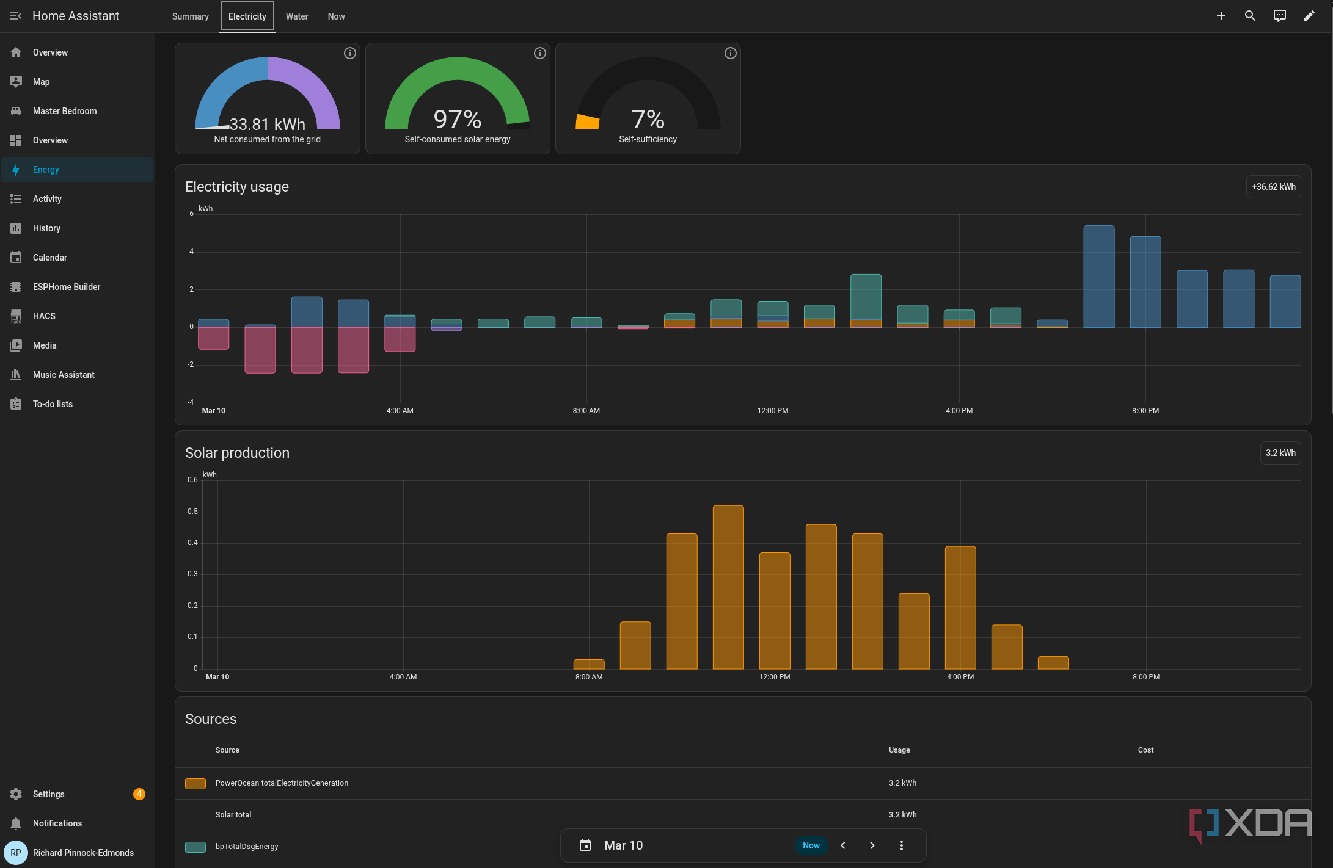Open the three-dot period options menu
This screenshot has width=1333, height=868.
[x=902, y=845]
